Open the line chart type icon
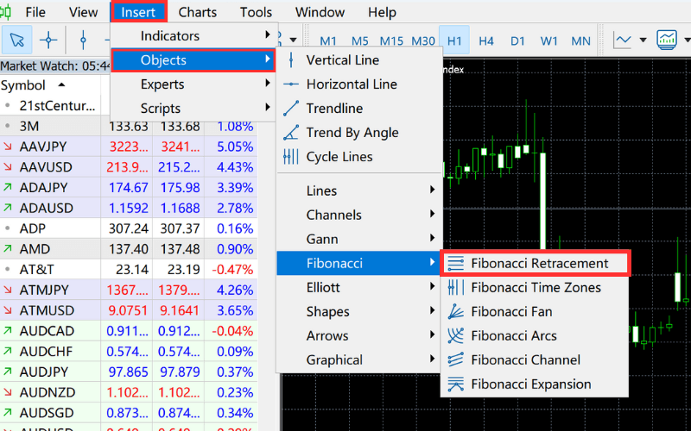691x431 pixels. (x=624, y=40)
